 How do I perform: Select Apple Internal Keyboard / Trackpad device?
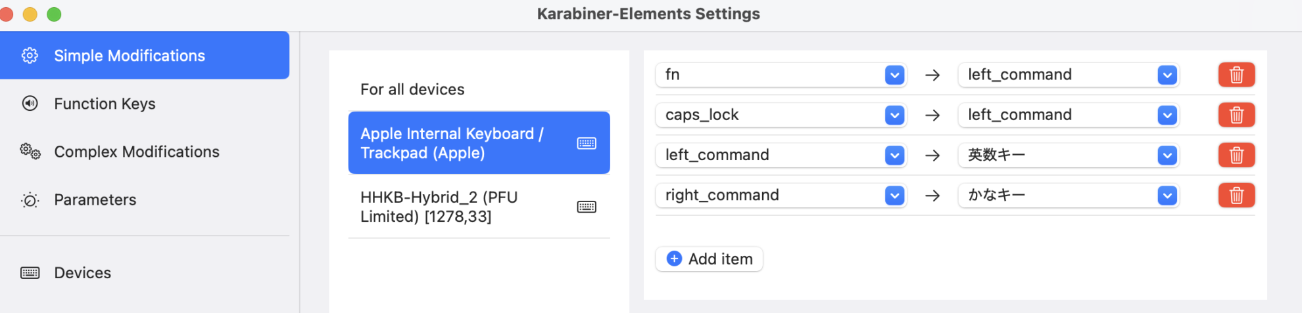point(479,143)
